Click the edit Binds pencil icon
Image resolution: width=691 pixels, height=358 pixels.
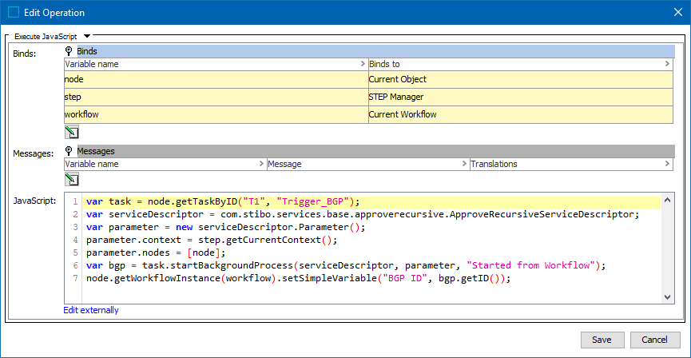(71, 132)
